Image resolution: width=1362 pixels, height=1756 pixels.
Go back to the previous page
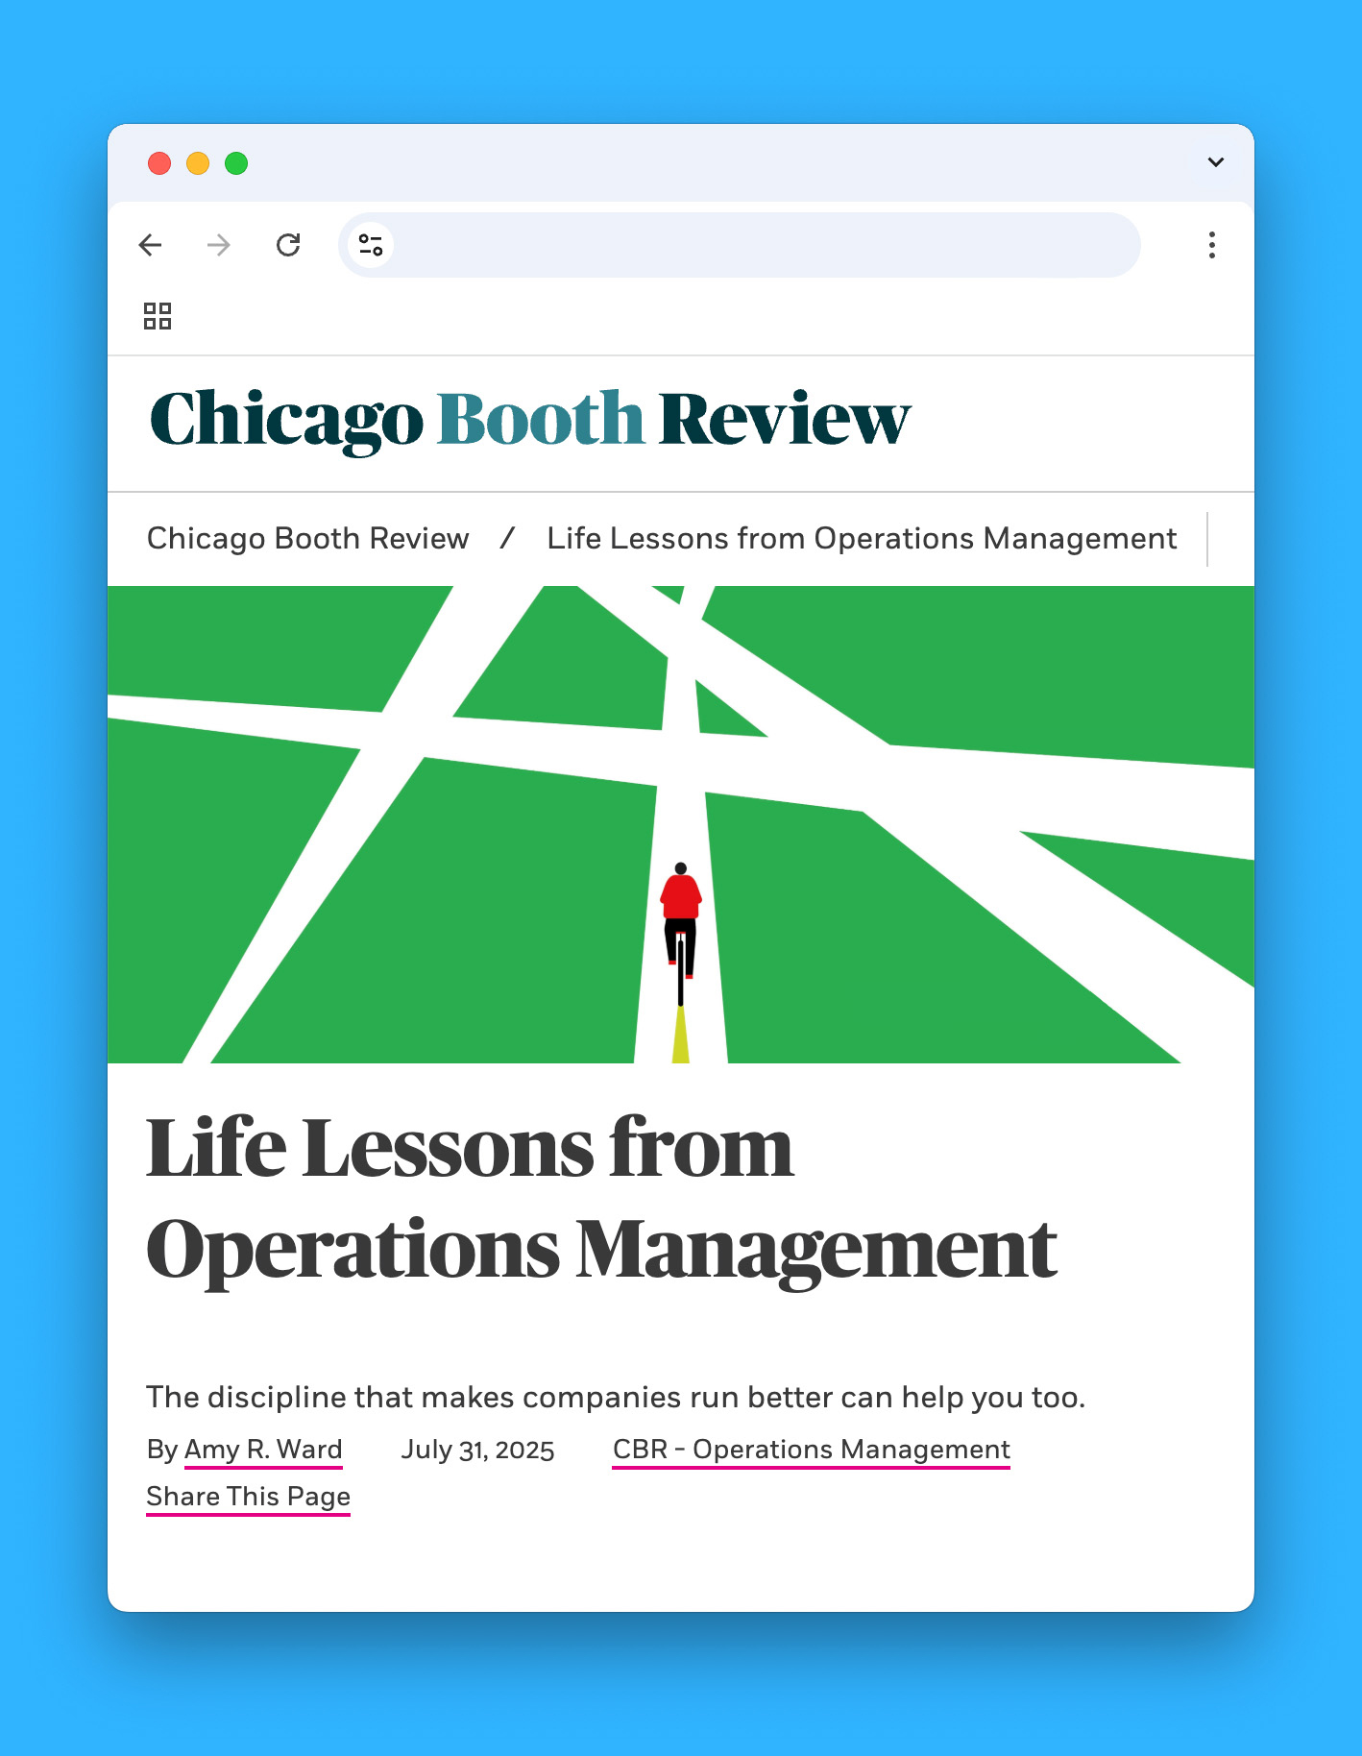click(x=151, y=245)
